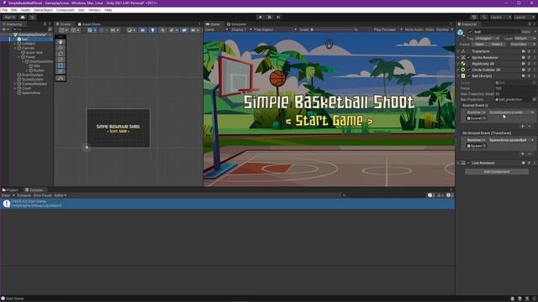Click the Step frame button
Viewport: 538px width, 302px height.
278,17
